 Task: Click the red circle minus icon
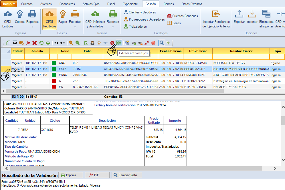tap(153, 43)
